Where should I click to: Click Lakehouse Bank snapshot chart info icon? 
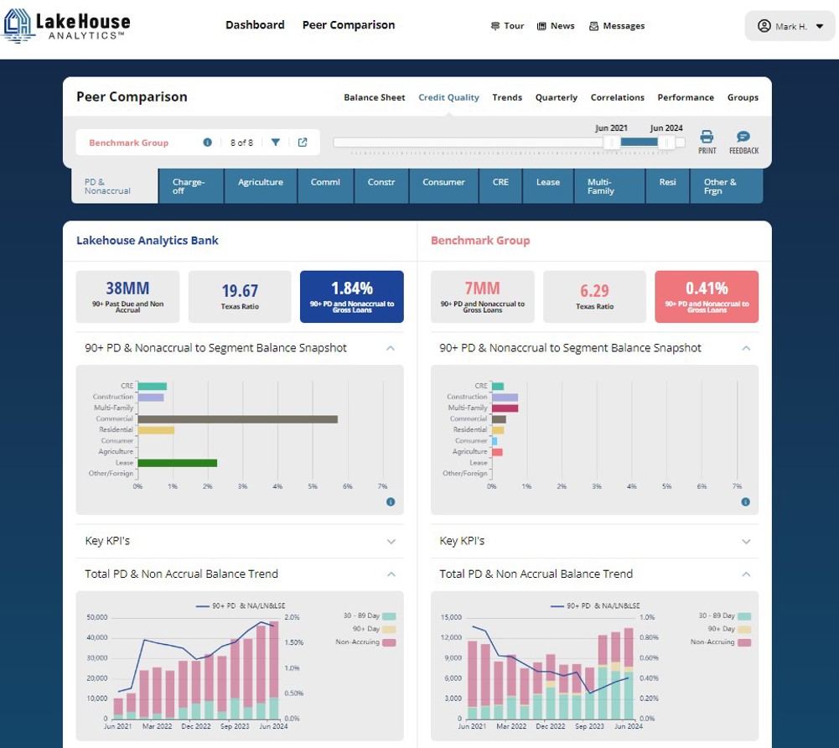pyautogui.click(x=391, y=501)
